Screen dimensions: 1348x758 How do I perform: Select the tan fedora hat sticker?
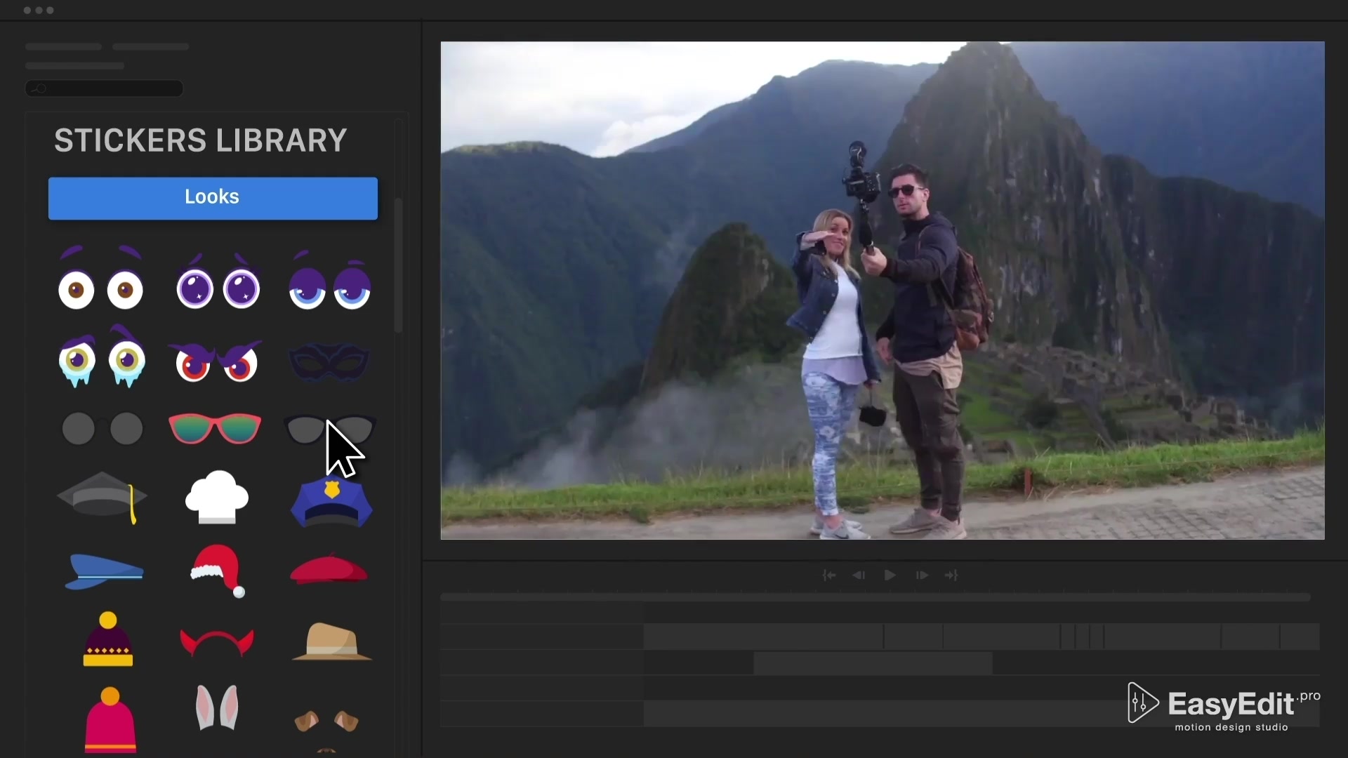(331, 641)
